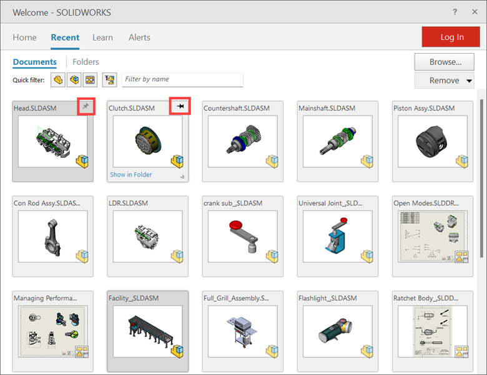Image resolution: width=487 pixels, height=375 pixels.
Task: Open the Countershaft.SLDASM thumbnail
Action: pos(243,142)
